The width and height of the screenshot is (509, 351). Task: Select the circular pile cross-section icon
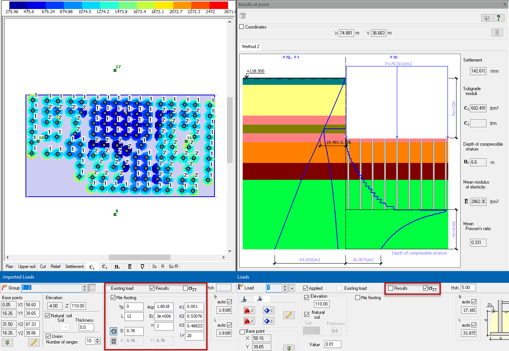point(114,331)
